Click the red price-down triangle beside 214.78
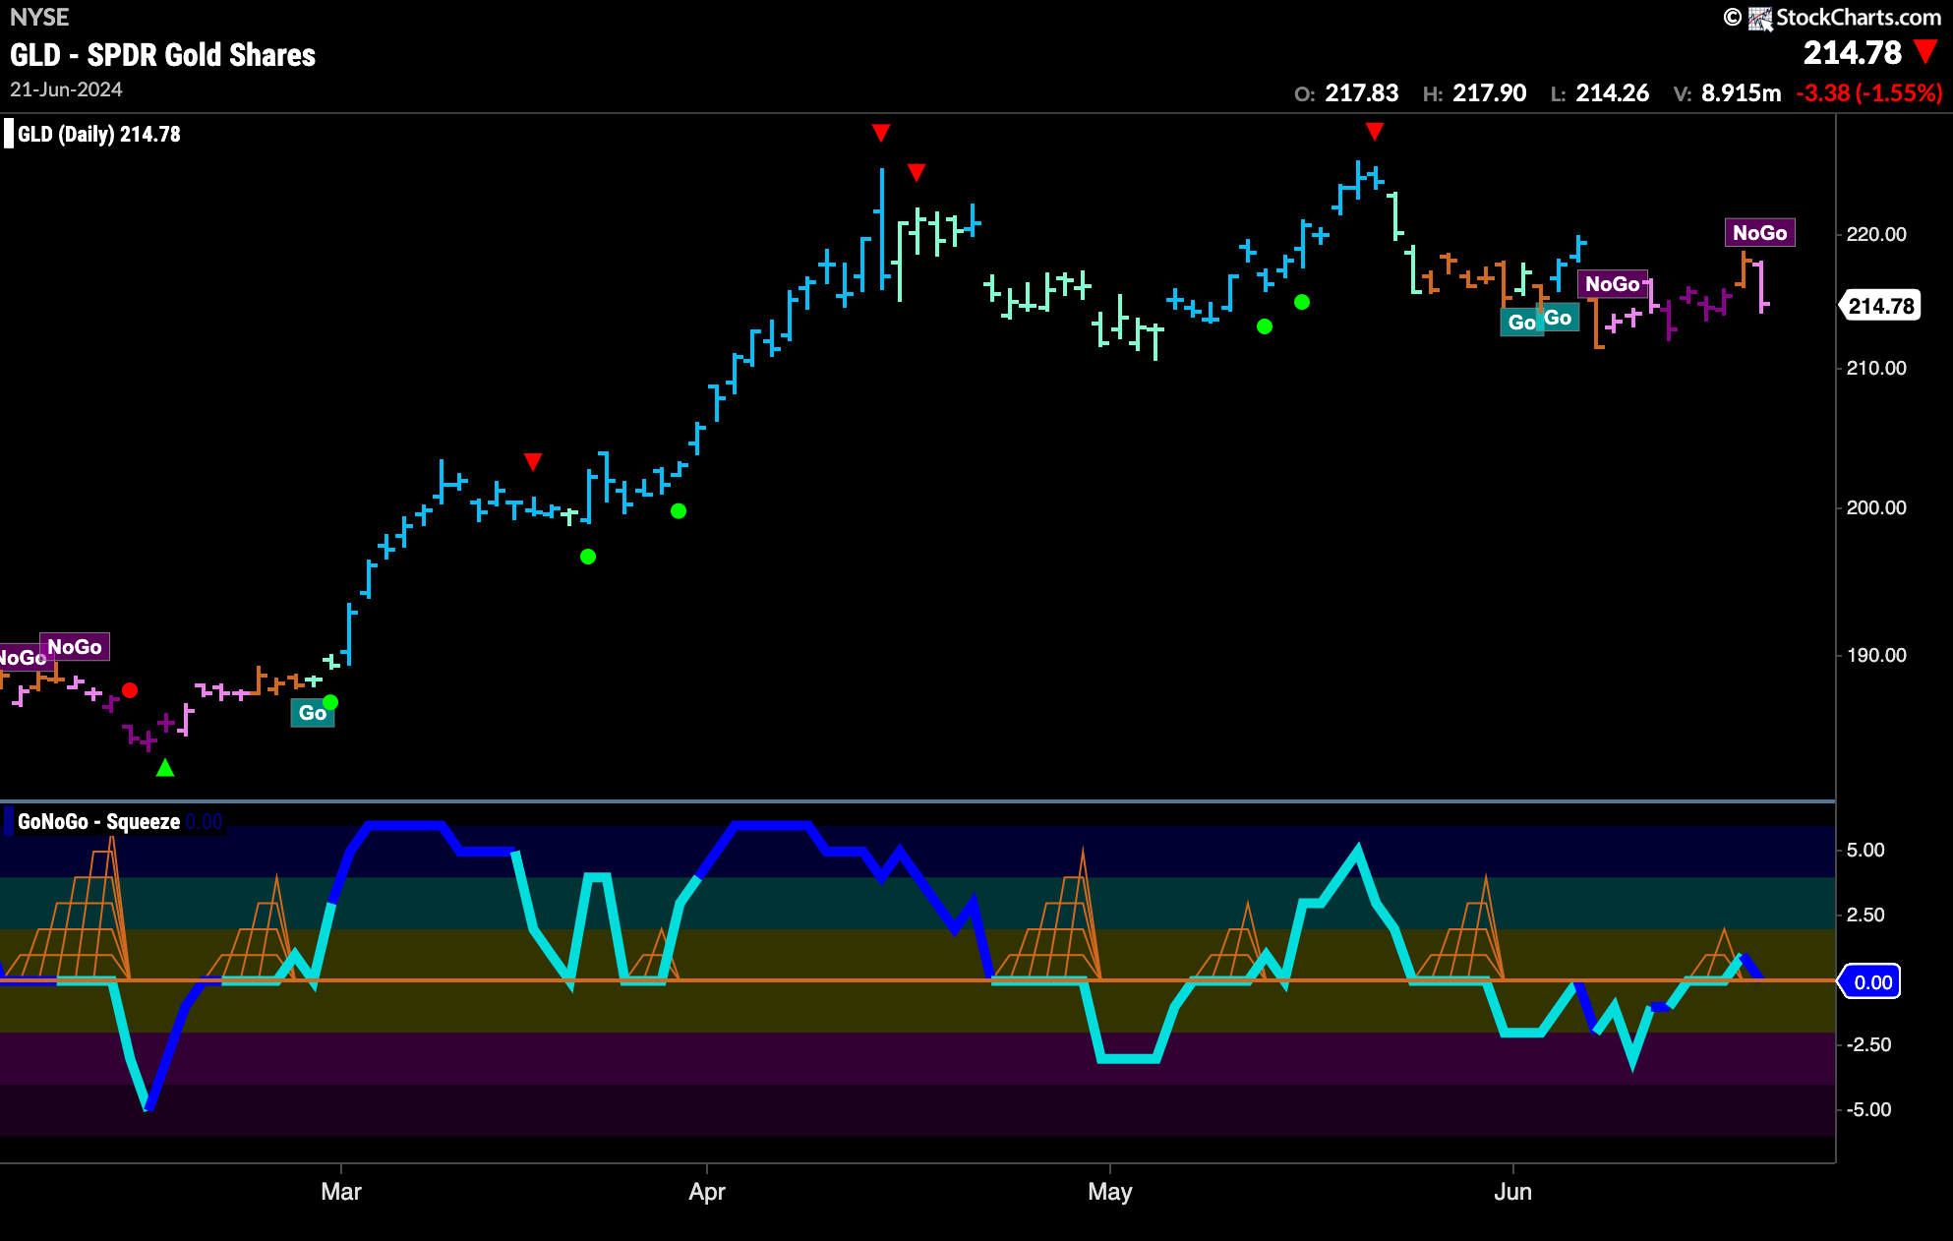The width and height of the screenshot is (1953, 1241). click(1925, 51)
